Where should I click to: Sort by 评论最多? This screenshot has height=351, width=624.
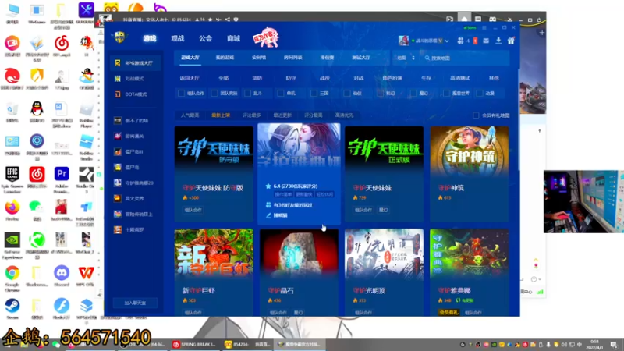251,115
